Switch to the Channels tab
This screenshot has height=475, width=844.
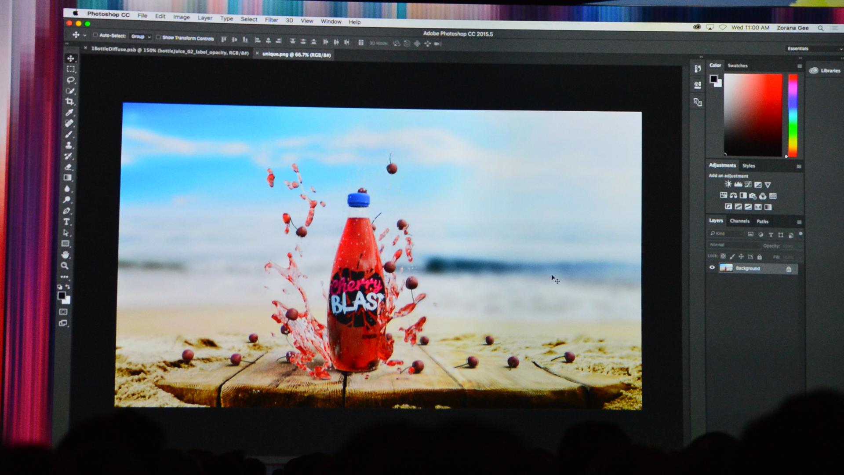[x=739, y=221]
